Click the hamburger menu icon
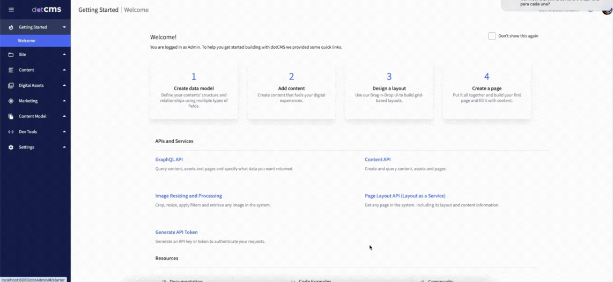Screen dimensions: 613x282 [11, 10]
